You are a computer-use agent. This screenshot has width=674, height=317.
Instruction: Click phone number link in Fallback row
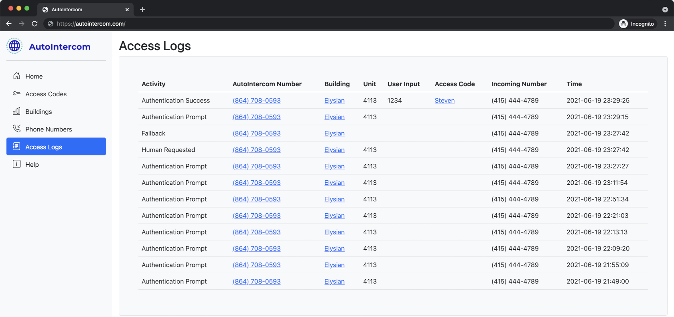tap(257, 133)
